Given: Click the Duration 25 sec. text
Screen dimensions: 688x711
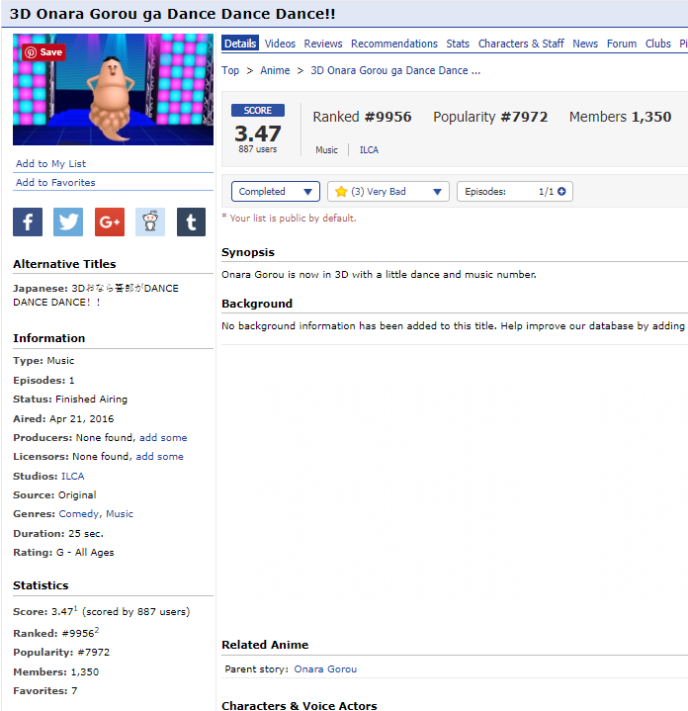Looking at the screenshot, I should pos(58,534).
